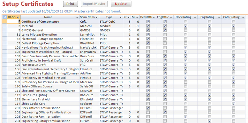The height and width of the screenshot is (123, 248).
Task: Click row selector for the Medical row
Action: coord(4,26)
